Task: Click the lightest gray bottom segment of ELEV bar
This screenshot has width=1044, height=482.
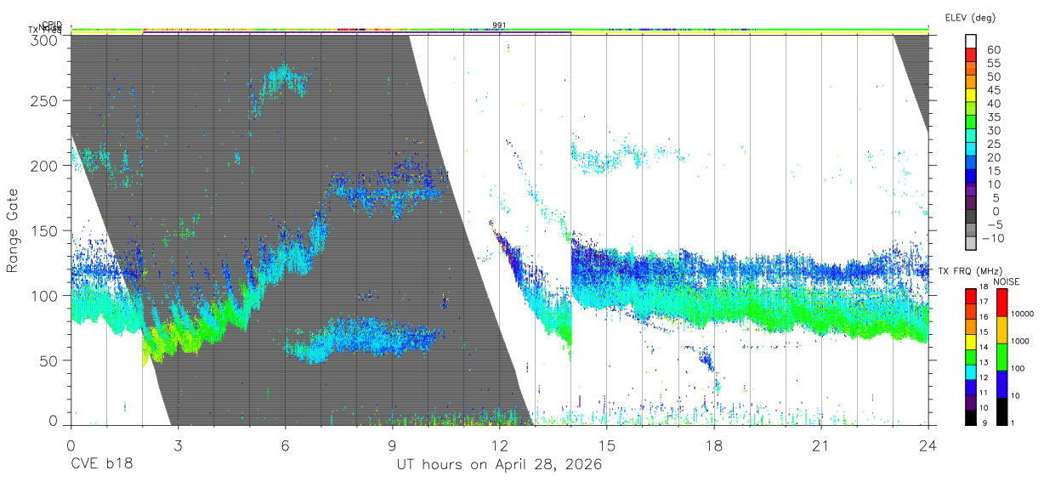Action: [972, 244]
